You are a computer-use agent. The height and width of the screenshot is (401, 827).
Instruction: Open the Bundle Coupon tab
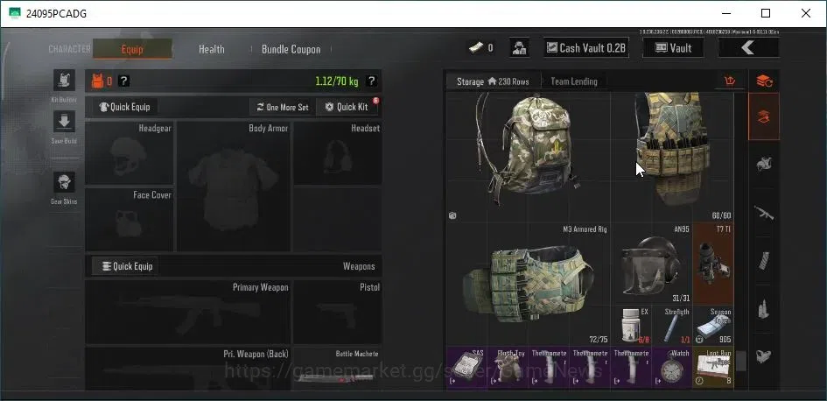point(291,49)
